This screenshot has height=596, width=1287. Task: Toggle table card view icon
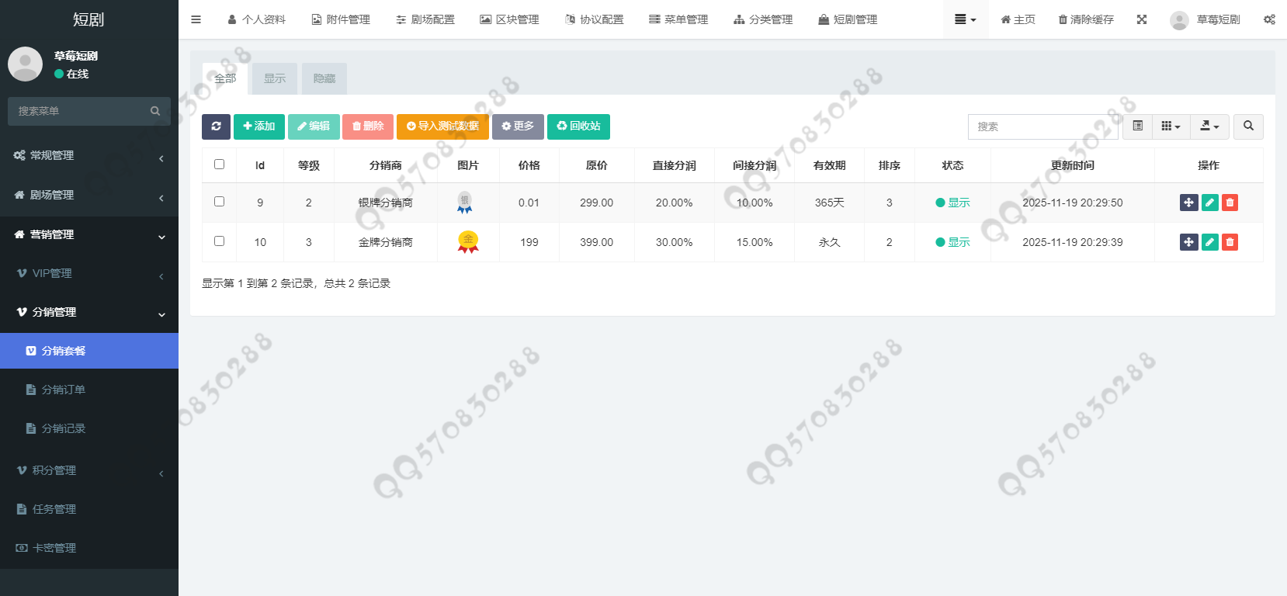point(1137,126)
